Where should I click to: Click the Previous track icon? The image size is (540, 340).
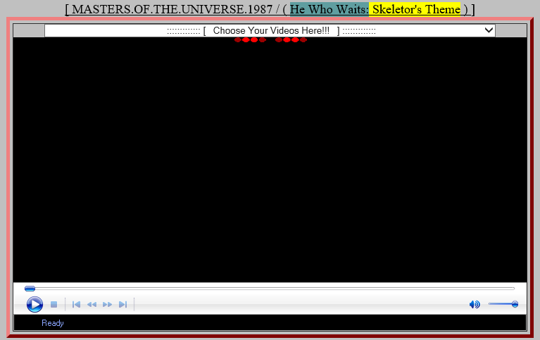(76, 305)
